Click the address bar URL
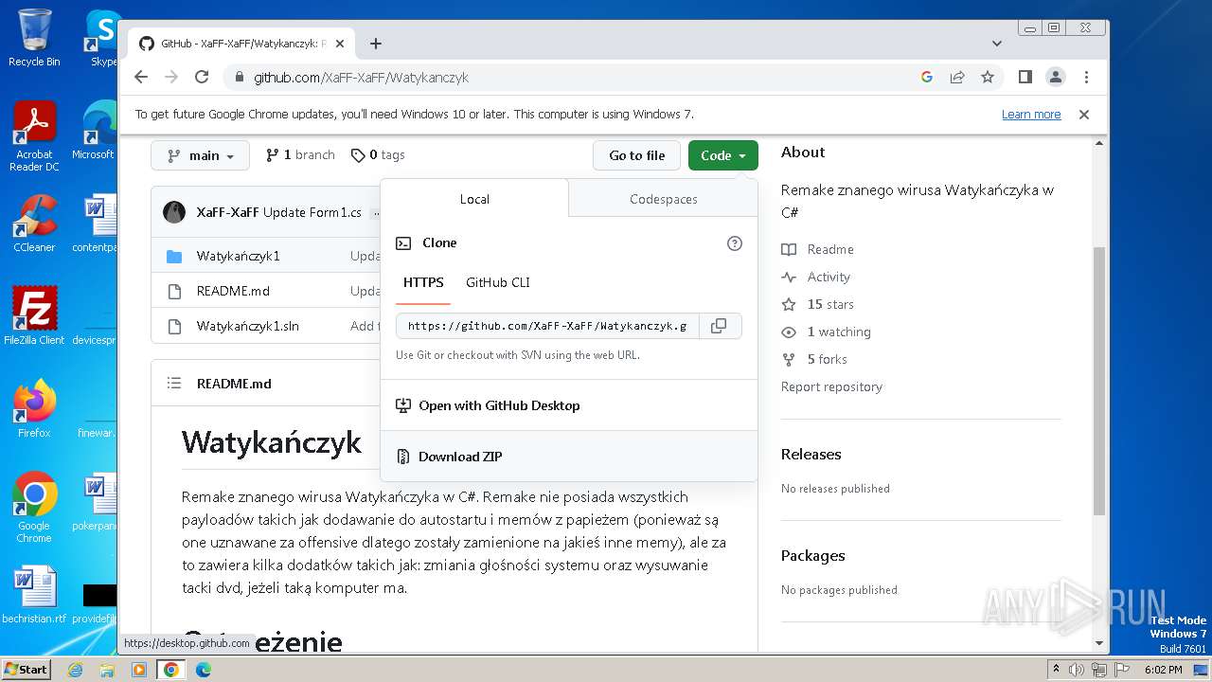 [x=361, y=78]
